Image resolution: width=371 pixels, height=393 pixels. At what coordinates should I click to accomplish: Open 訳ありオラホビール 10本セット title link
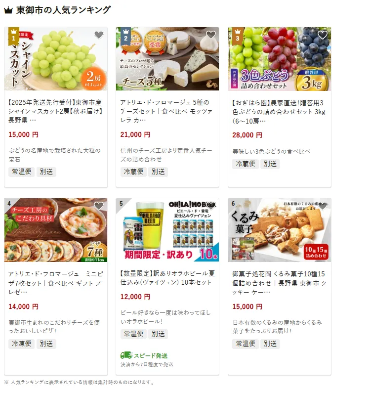point(167,278)
